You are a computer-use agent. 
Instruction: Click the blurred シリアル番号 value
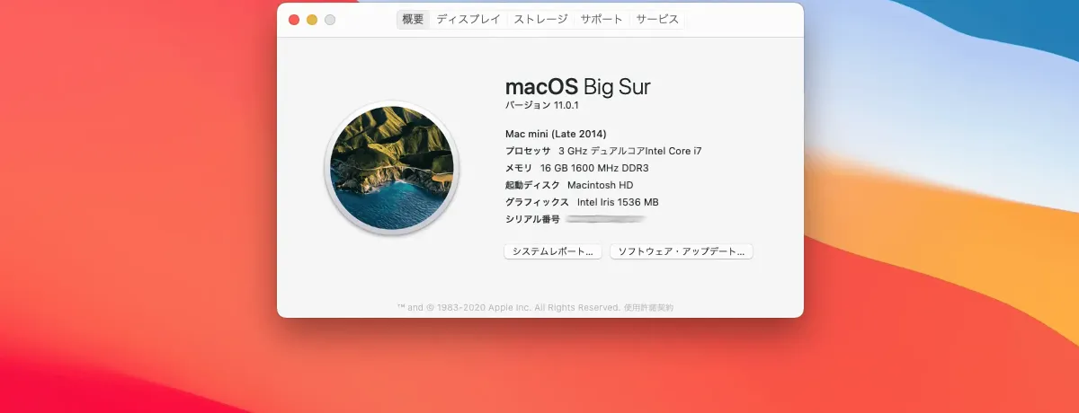point(605,219)
